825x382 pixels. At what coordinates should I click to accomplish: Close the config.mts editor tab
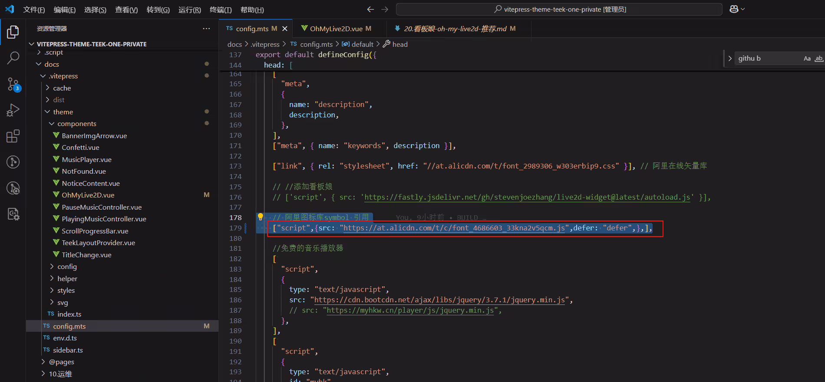[x=285, y=29]
